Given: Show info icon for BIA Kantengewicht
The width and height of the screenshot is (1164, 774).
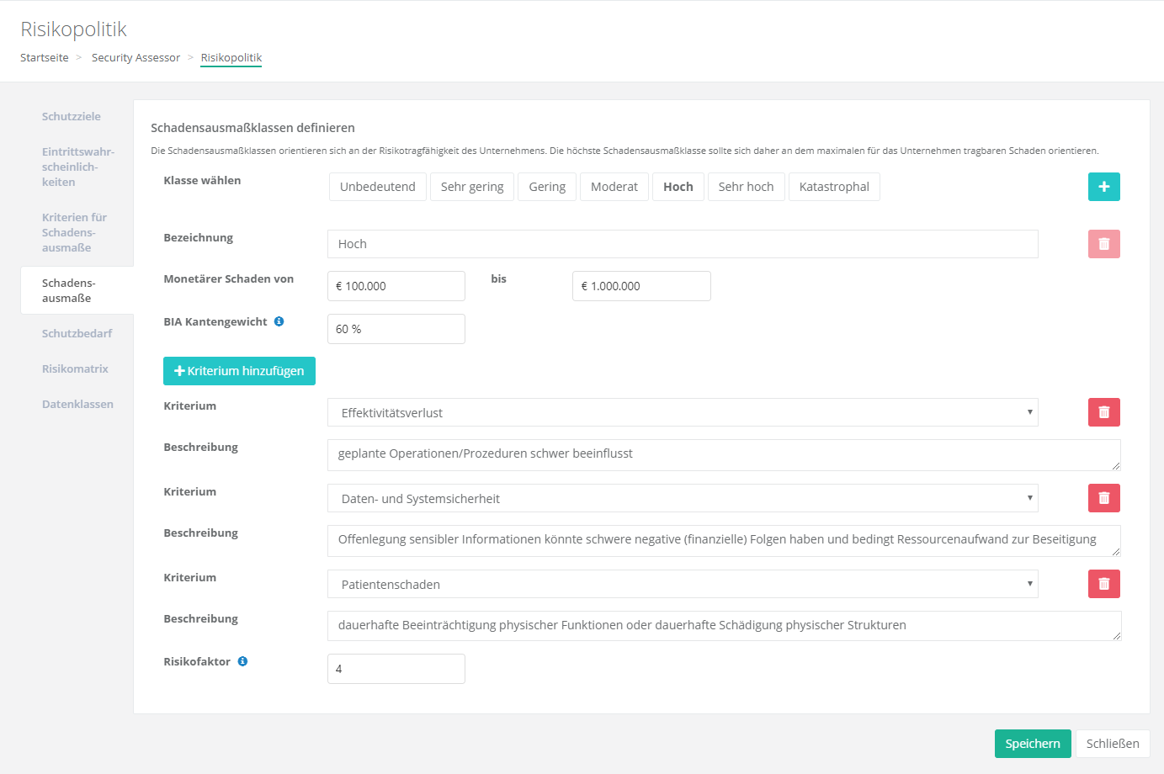Looking at the screenshot, I should click(x=279, y=321).
